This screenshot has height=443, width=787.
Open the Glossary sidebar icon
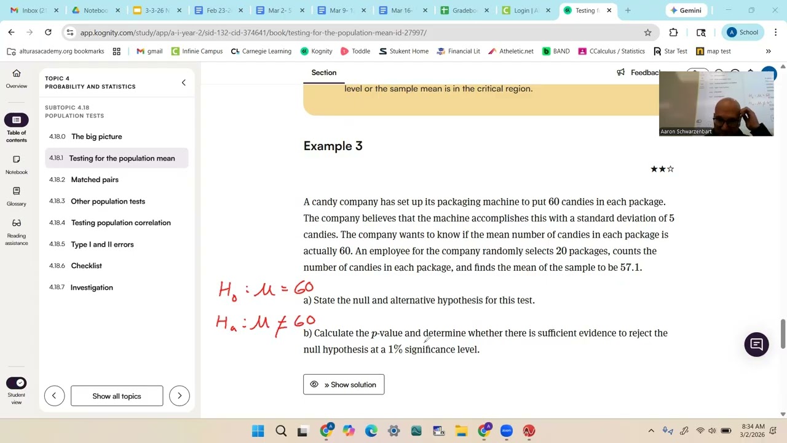(17, 196)
